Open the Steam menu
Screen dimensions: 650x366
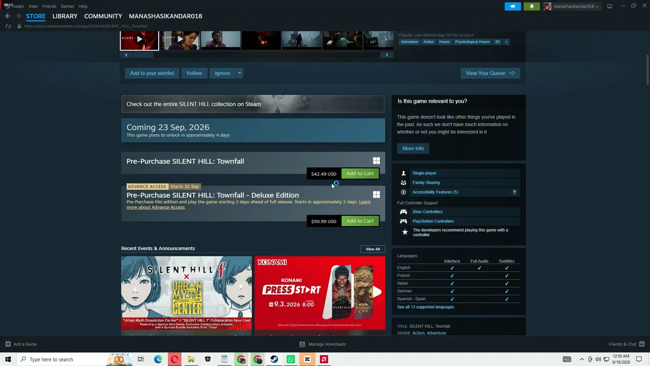pyautogui.click(x=17, y=6)
